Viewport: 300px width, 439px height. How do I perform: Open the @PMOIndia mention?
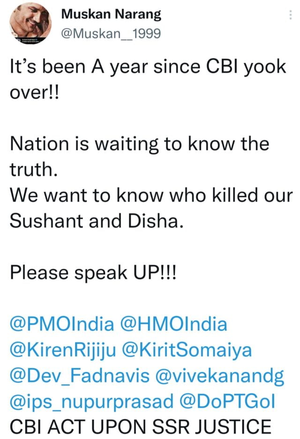pyautogui.click(x=62, y=323)
